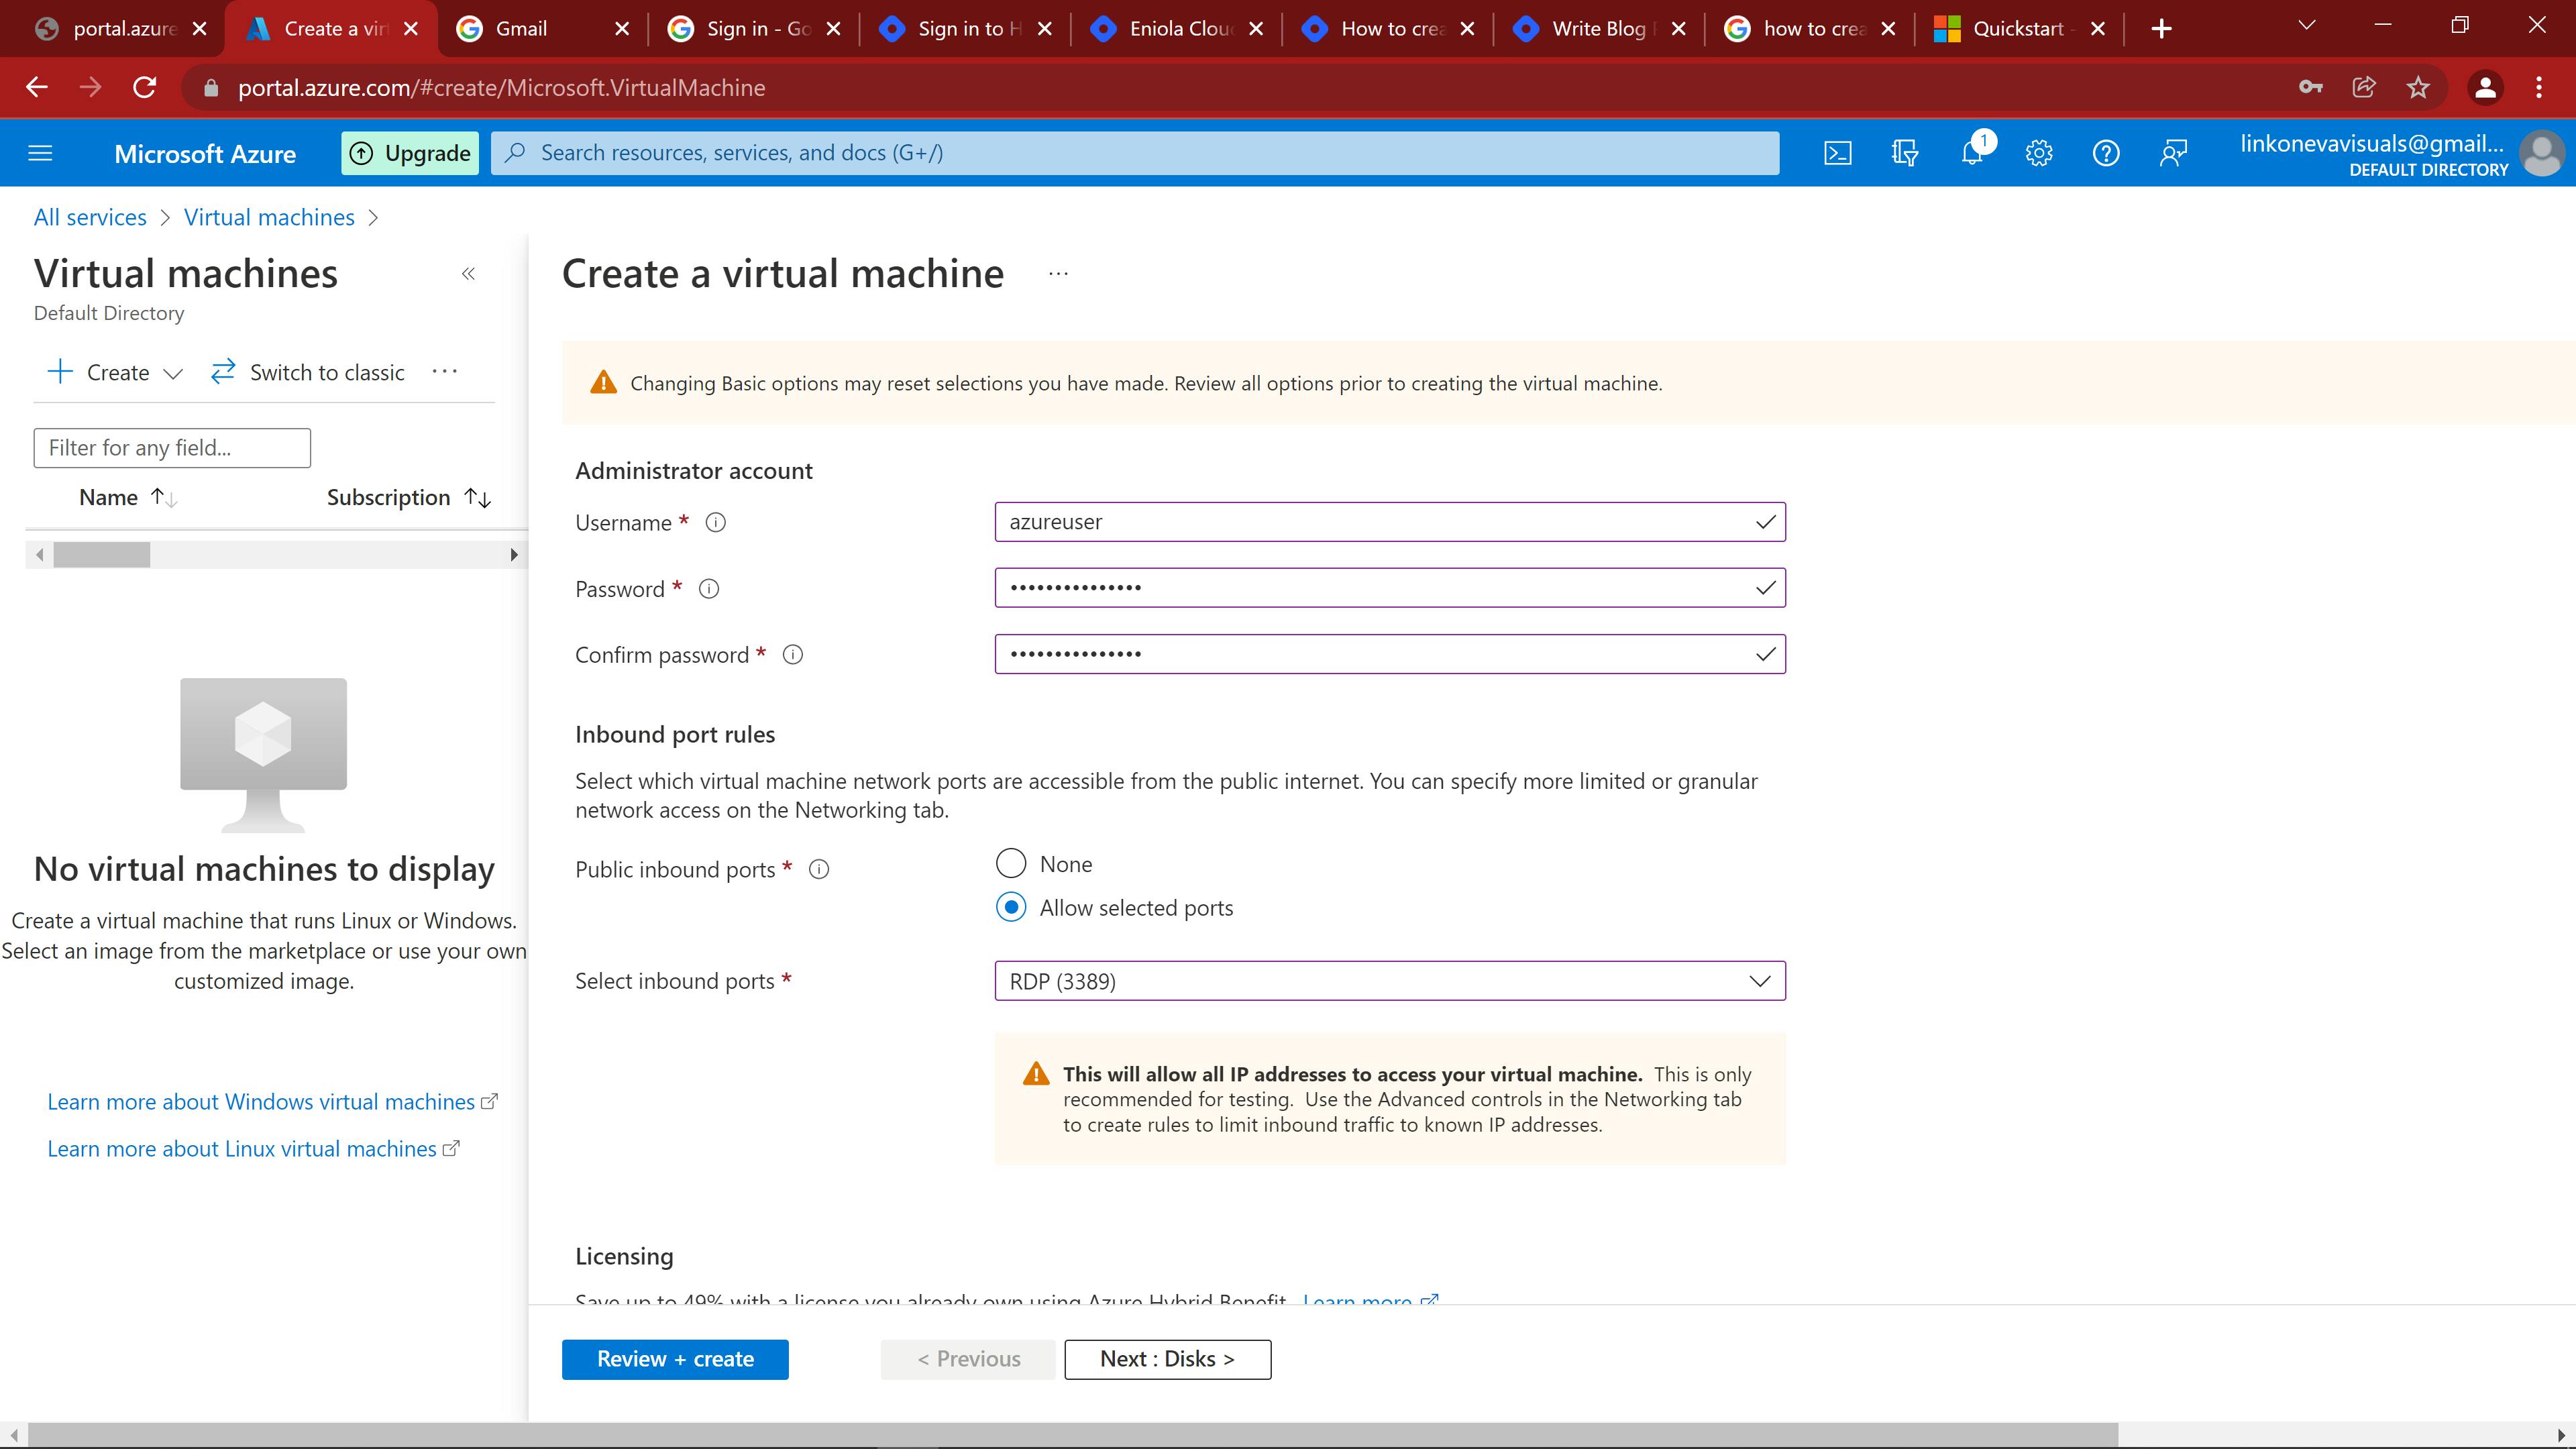Viewport: 2576px width, 1449px height.
Task: Focus the Filter for any field box
Action: coord(172,447)
